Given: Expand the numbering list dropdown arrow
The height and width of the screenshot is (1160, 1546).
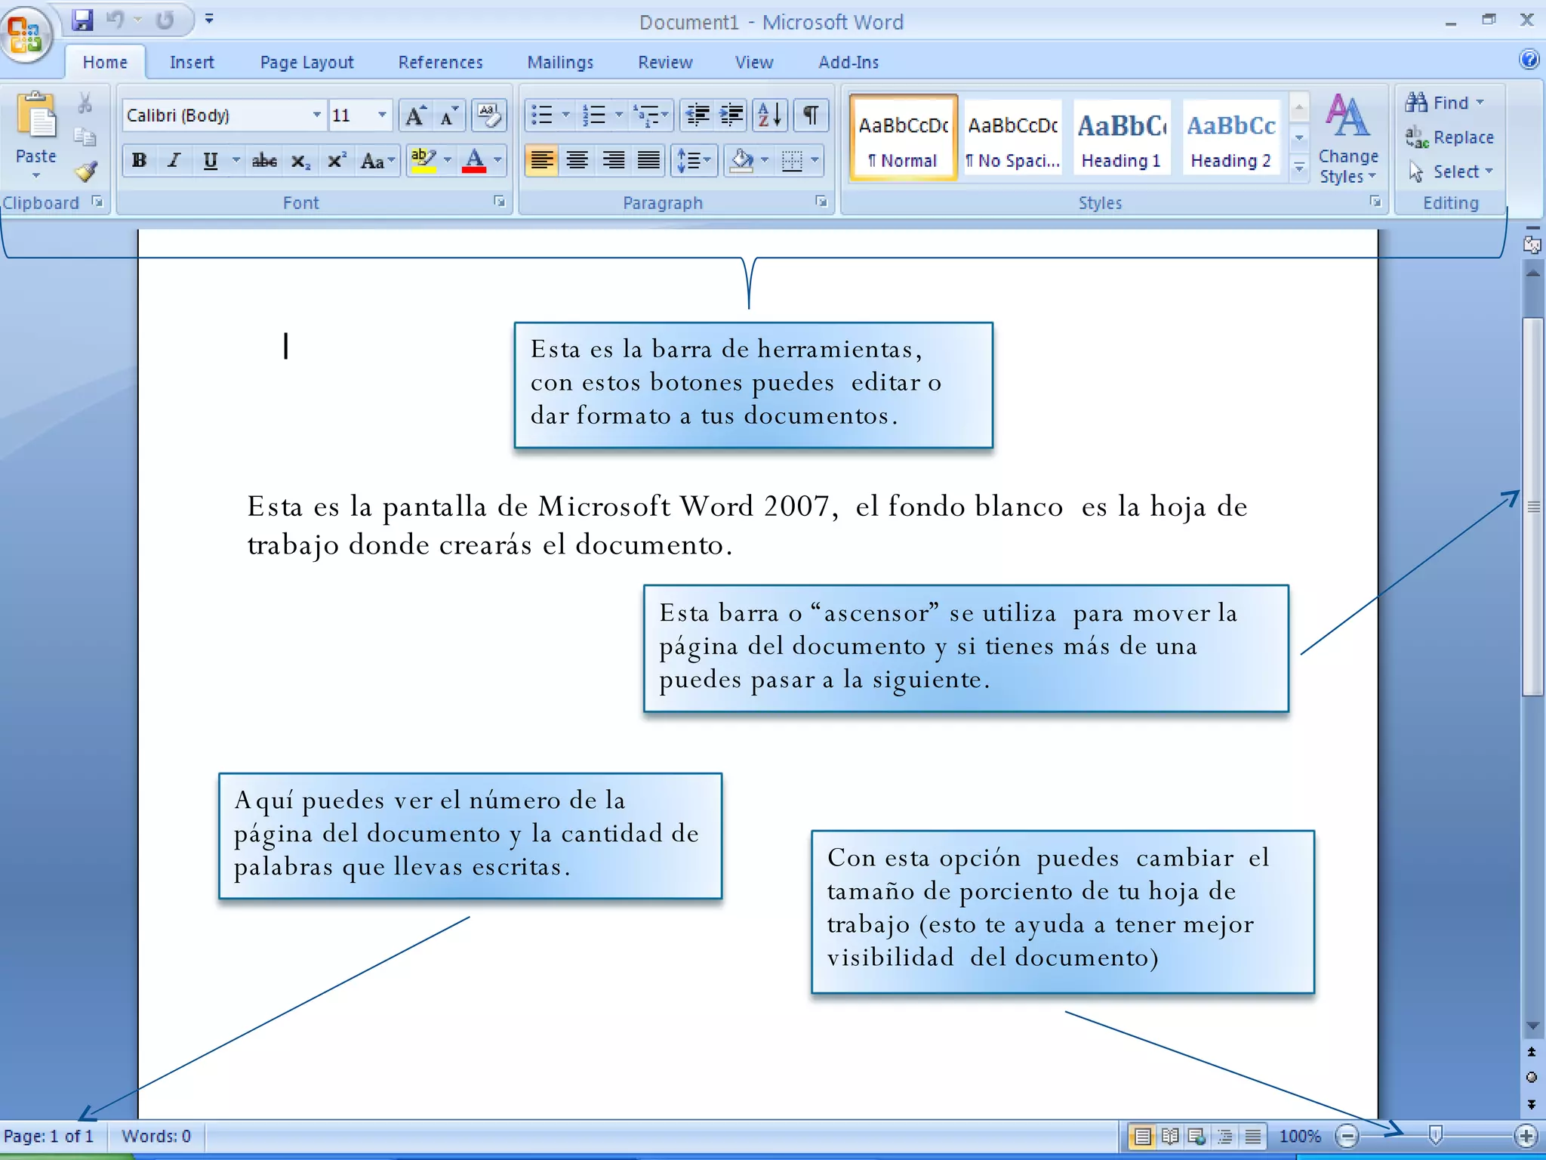Looking at the screenshot, I should tap(619, 116).
